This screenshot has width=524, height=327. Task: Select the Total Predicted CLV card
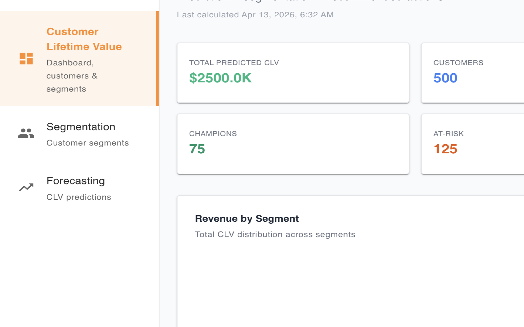click(x=293, y=73)
